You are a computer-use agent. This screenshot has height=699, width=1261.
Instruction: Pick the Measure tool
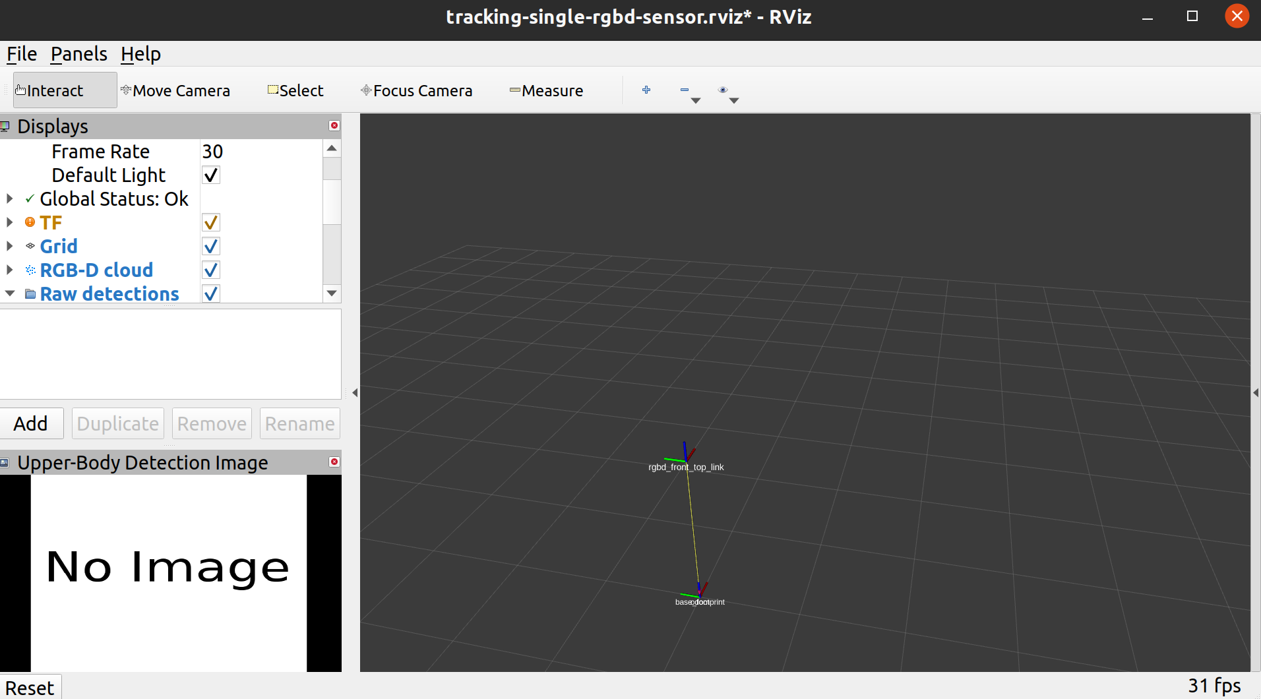tap(547, 90)
